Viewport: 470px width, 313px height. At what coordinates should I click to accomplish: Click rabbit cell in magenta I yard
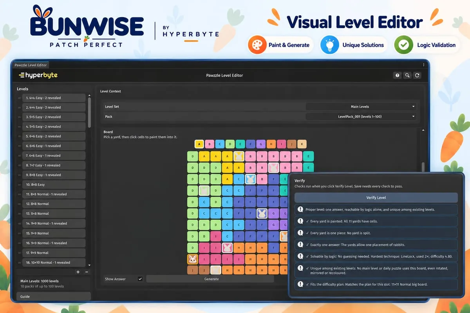(x=227, y=248)
